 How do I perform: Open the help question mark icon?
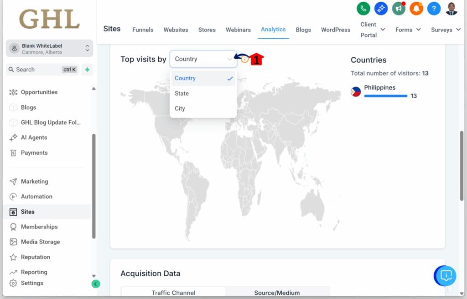point(434,8)
